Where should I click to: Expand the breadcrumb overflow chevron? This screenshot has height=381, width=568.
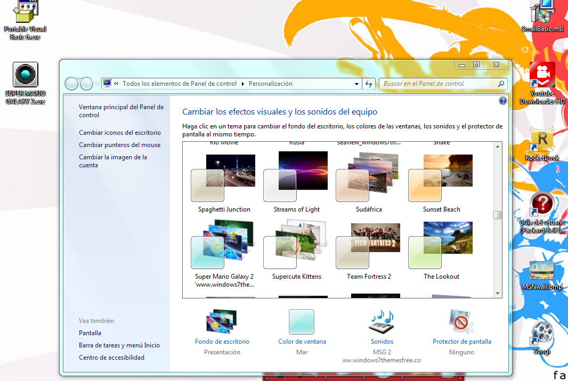coord(116,83)
